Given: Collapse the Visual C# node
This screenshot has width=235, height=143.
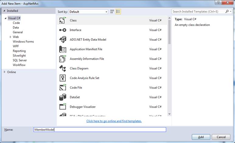Looking at the screenshot, I should click(x=5, y=18).
